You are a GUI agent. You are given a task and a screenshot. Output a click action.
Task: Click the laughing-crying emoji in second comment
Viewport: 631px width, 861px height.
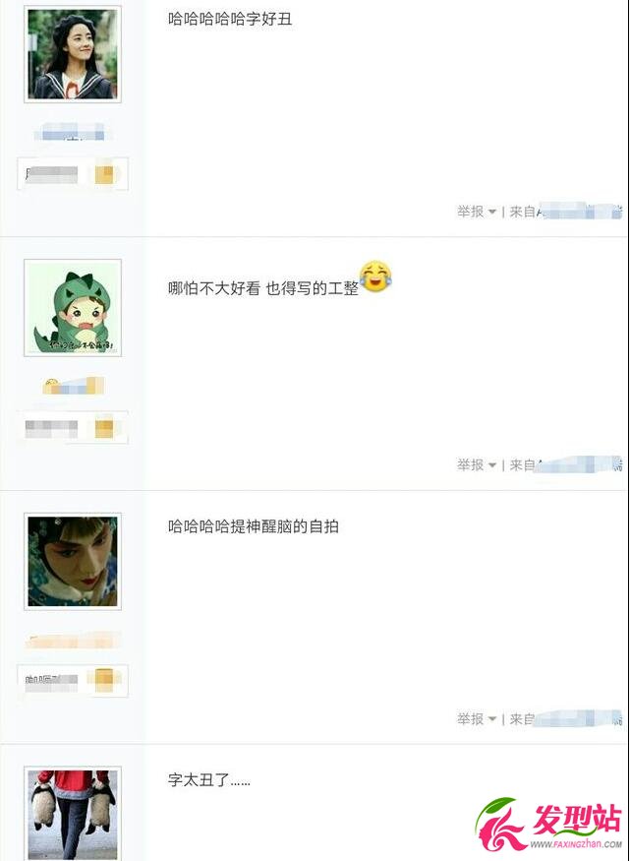(x=375, y=277)
